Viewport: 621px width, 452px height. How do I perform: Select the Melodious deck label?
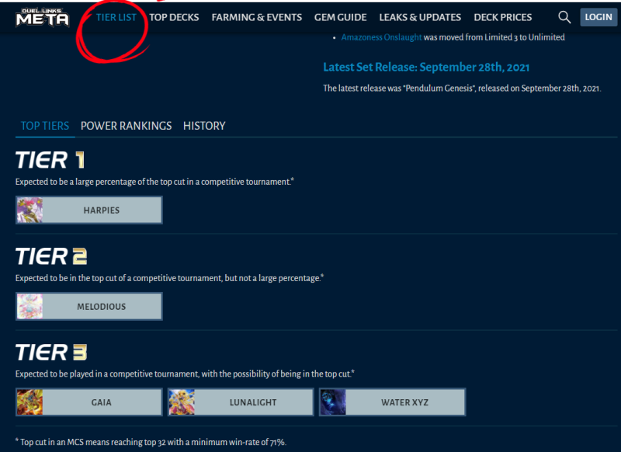tap(102, 307)
